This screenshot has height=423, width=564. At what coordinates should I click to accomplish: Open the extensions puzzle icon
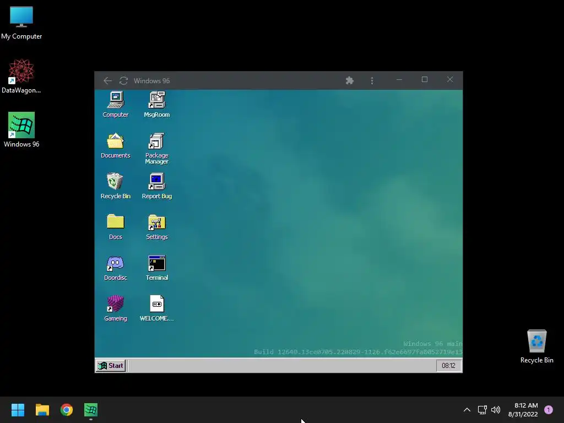pyautogui.click(x=350, y=80)
